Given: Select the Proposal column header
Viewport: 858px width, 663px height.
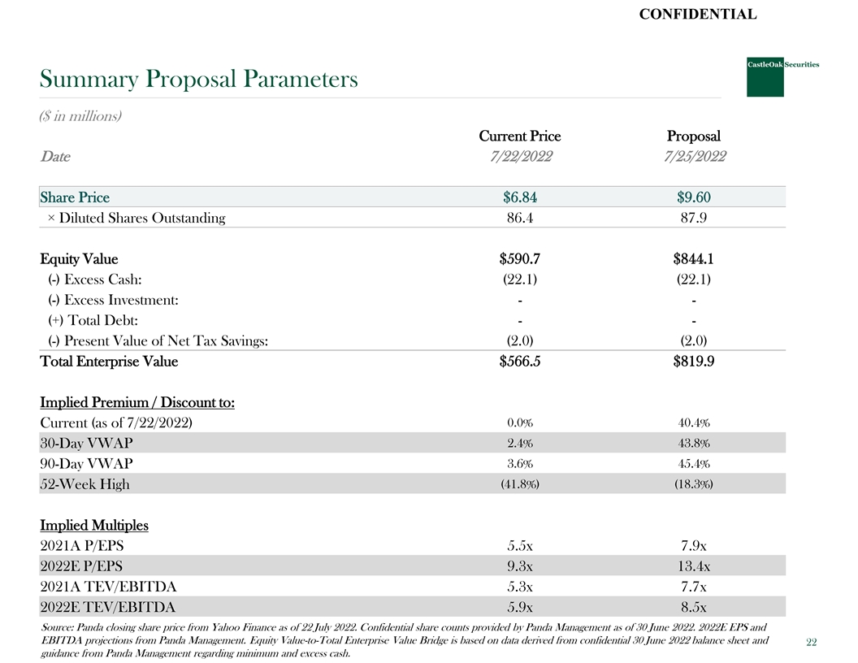Looking at the screenshot, I should tap(693, 136).
